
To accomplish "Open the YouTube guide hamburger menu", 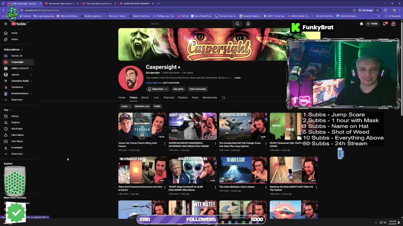I will coord(6,24).
